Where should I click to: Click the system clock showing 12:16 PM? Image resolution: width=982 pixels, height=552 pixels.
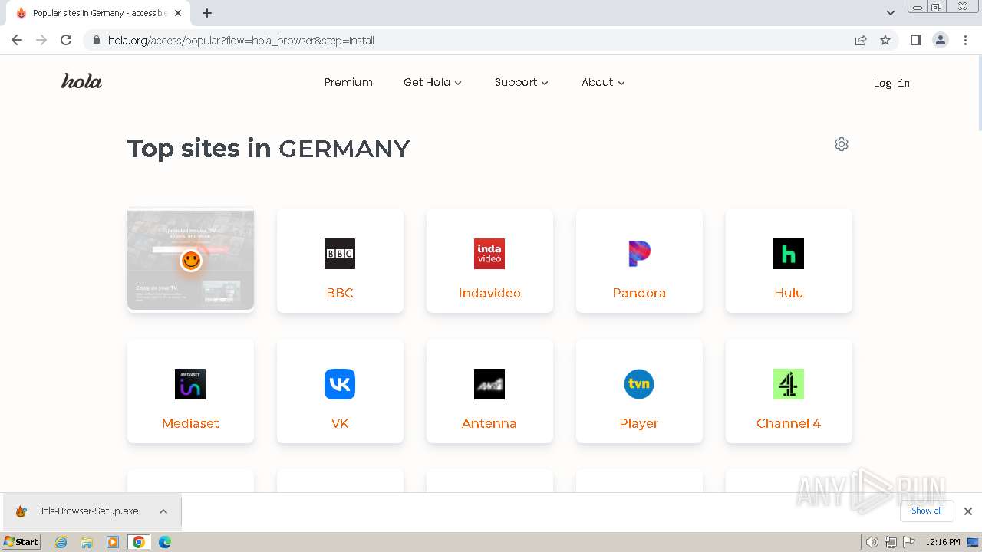943,542
